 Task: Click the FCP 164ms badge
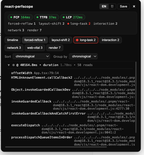point(20,17)
